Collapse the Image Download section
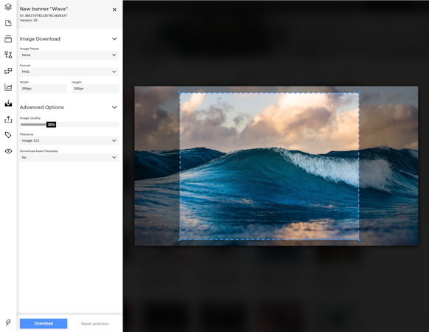The height and width of the screenshot is (332, 429). (x=114, y=39)
